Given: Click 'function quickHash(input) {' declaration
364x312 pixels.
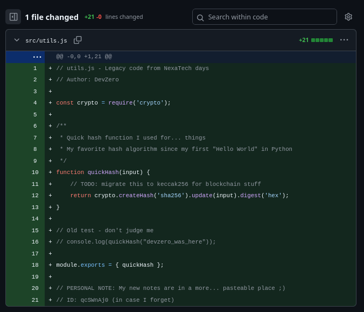Looking at the screenshot, I should pyautogui.click(x=103, y=172).
